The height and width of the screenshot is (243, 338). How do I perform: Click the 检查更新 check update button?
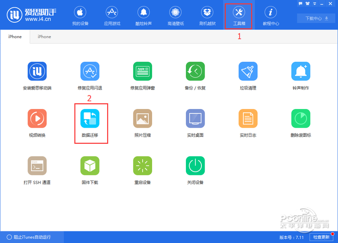coord(322,237)
